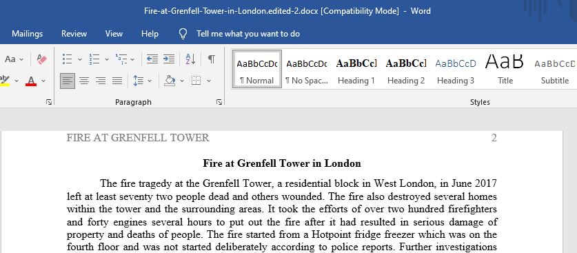Click the Numbering list icon

(94, 59)
